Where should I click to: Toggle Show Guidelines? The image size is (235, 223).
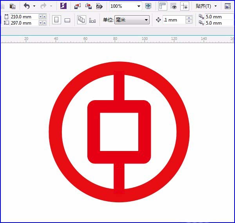184,6
